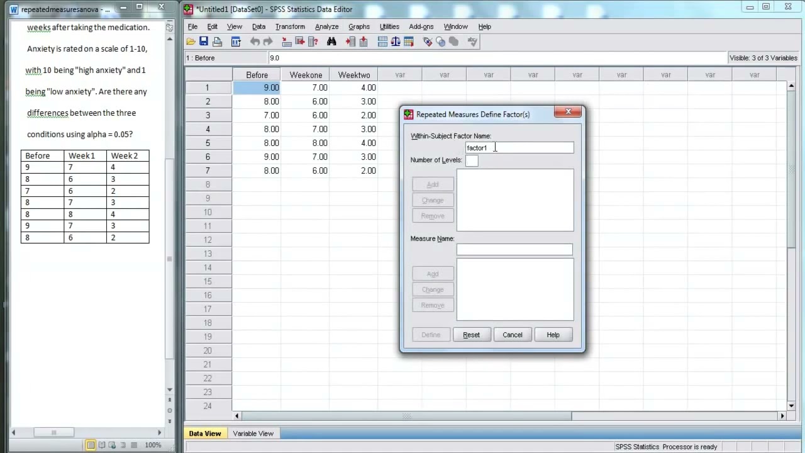Viewport: 805px width, 453px height.
Task: Open the Edit menu in SPSS
Action: pos(213,26)
